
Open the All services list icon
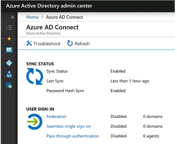[9, 27]
